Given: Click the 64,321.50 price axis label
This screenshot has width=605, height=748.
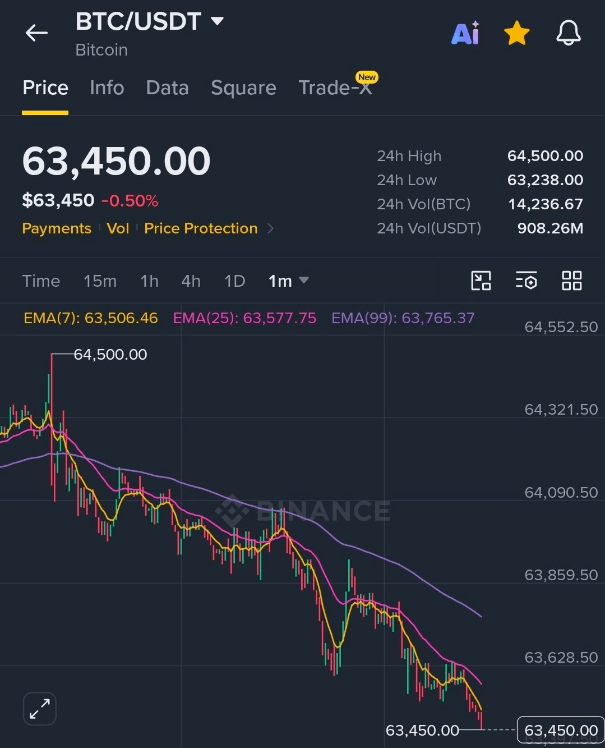Looking at the screenshot, I should pos(561,410).
